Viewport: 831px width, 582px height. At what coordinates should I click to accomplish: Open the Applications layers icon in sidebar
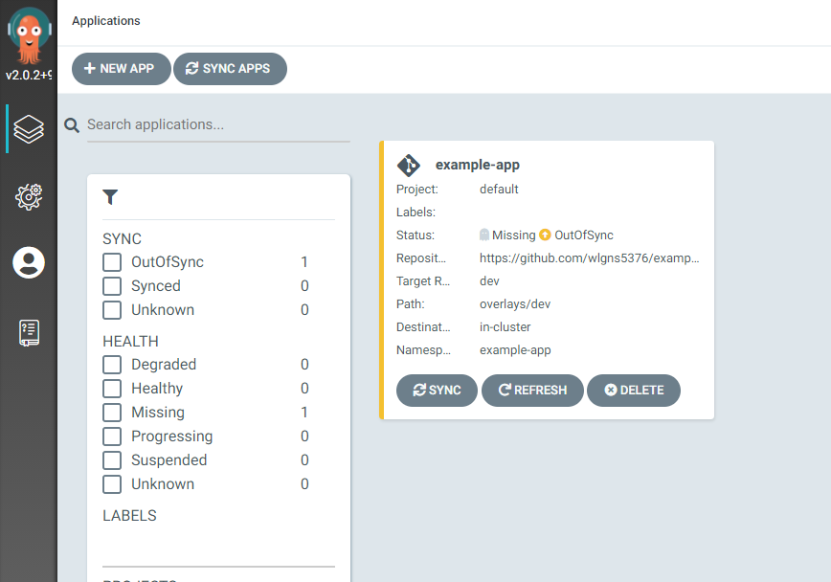click(29, 128)
